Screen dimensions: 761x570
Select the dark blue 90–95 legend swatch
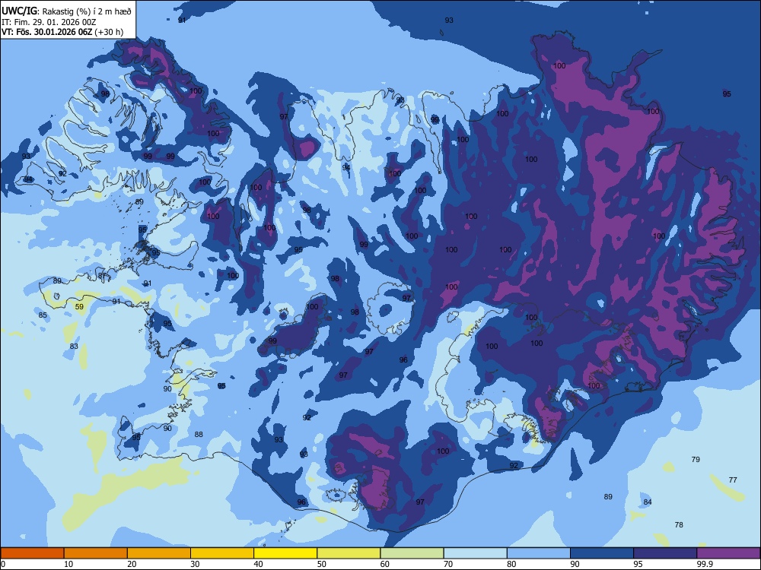pyautogui.click(x=602, y=553)
